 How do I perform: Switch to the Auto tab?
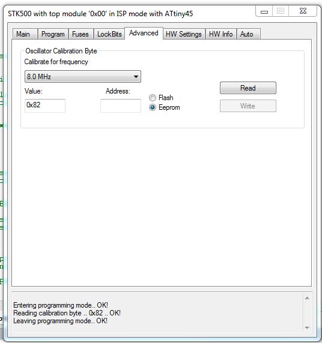coord(248,34)
